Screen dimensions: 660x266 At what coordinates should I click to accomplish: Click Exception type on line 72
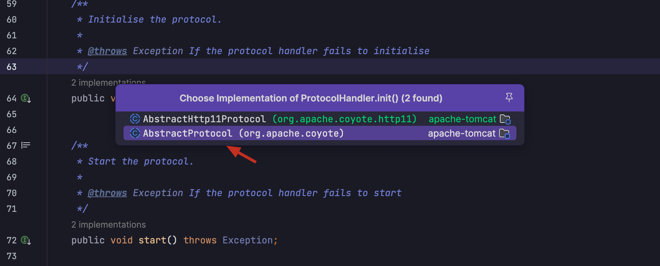(248, 240)
